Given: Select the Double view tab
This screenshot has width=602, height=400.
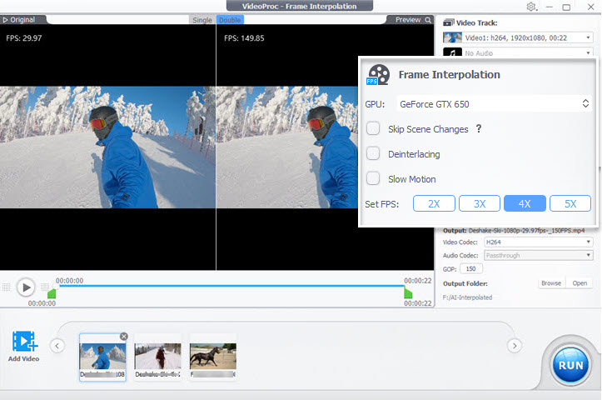Looking at the screenshot, I should click(229, 20).
